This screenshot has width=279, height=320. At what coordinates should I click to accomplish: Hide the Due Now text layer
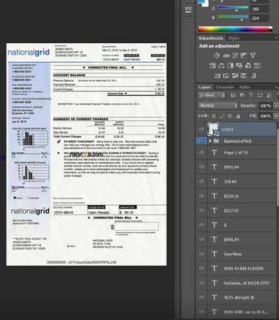click(x=202, y=254)
